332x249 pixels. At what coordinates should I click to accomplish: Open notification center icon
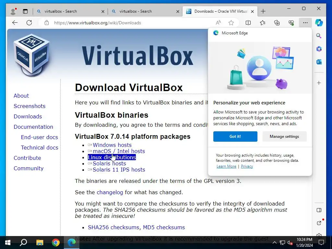(x=321, y=243)
